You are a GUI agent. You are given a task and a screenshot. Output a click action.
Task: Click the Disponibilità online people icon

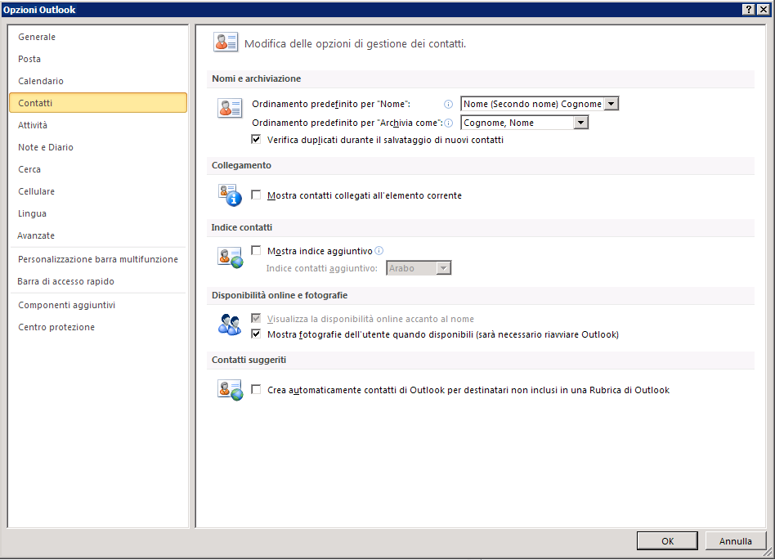point(230,325)
